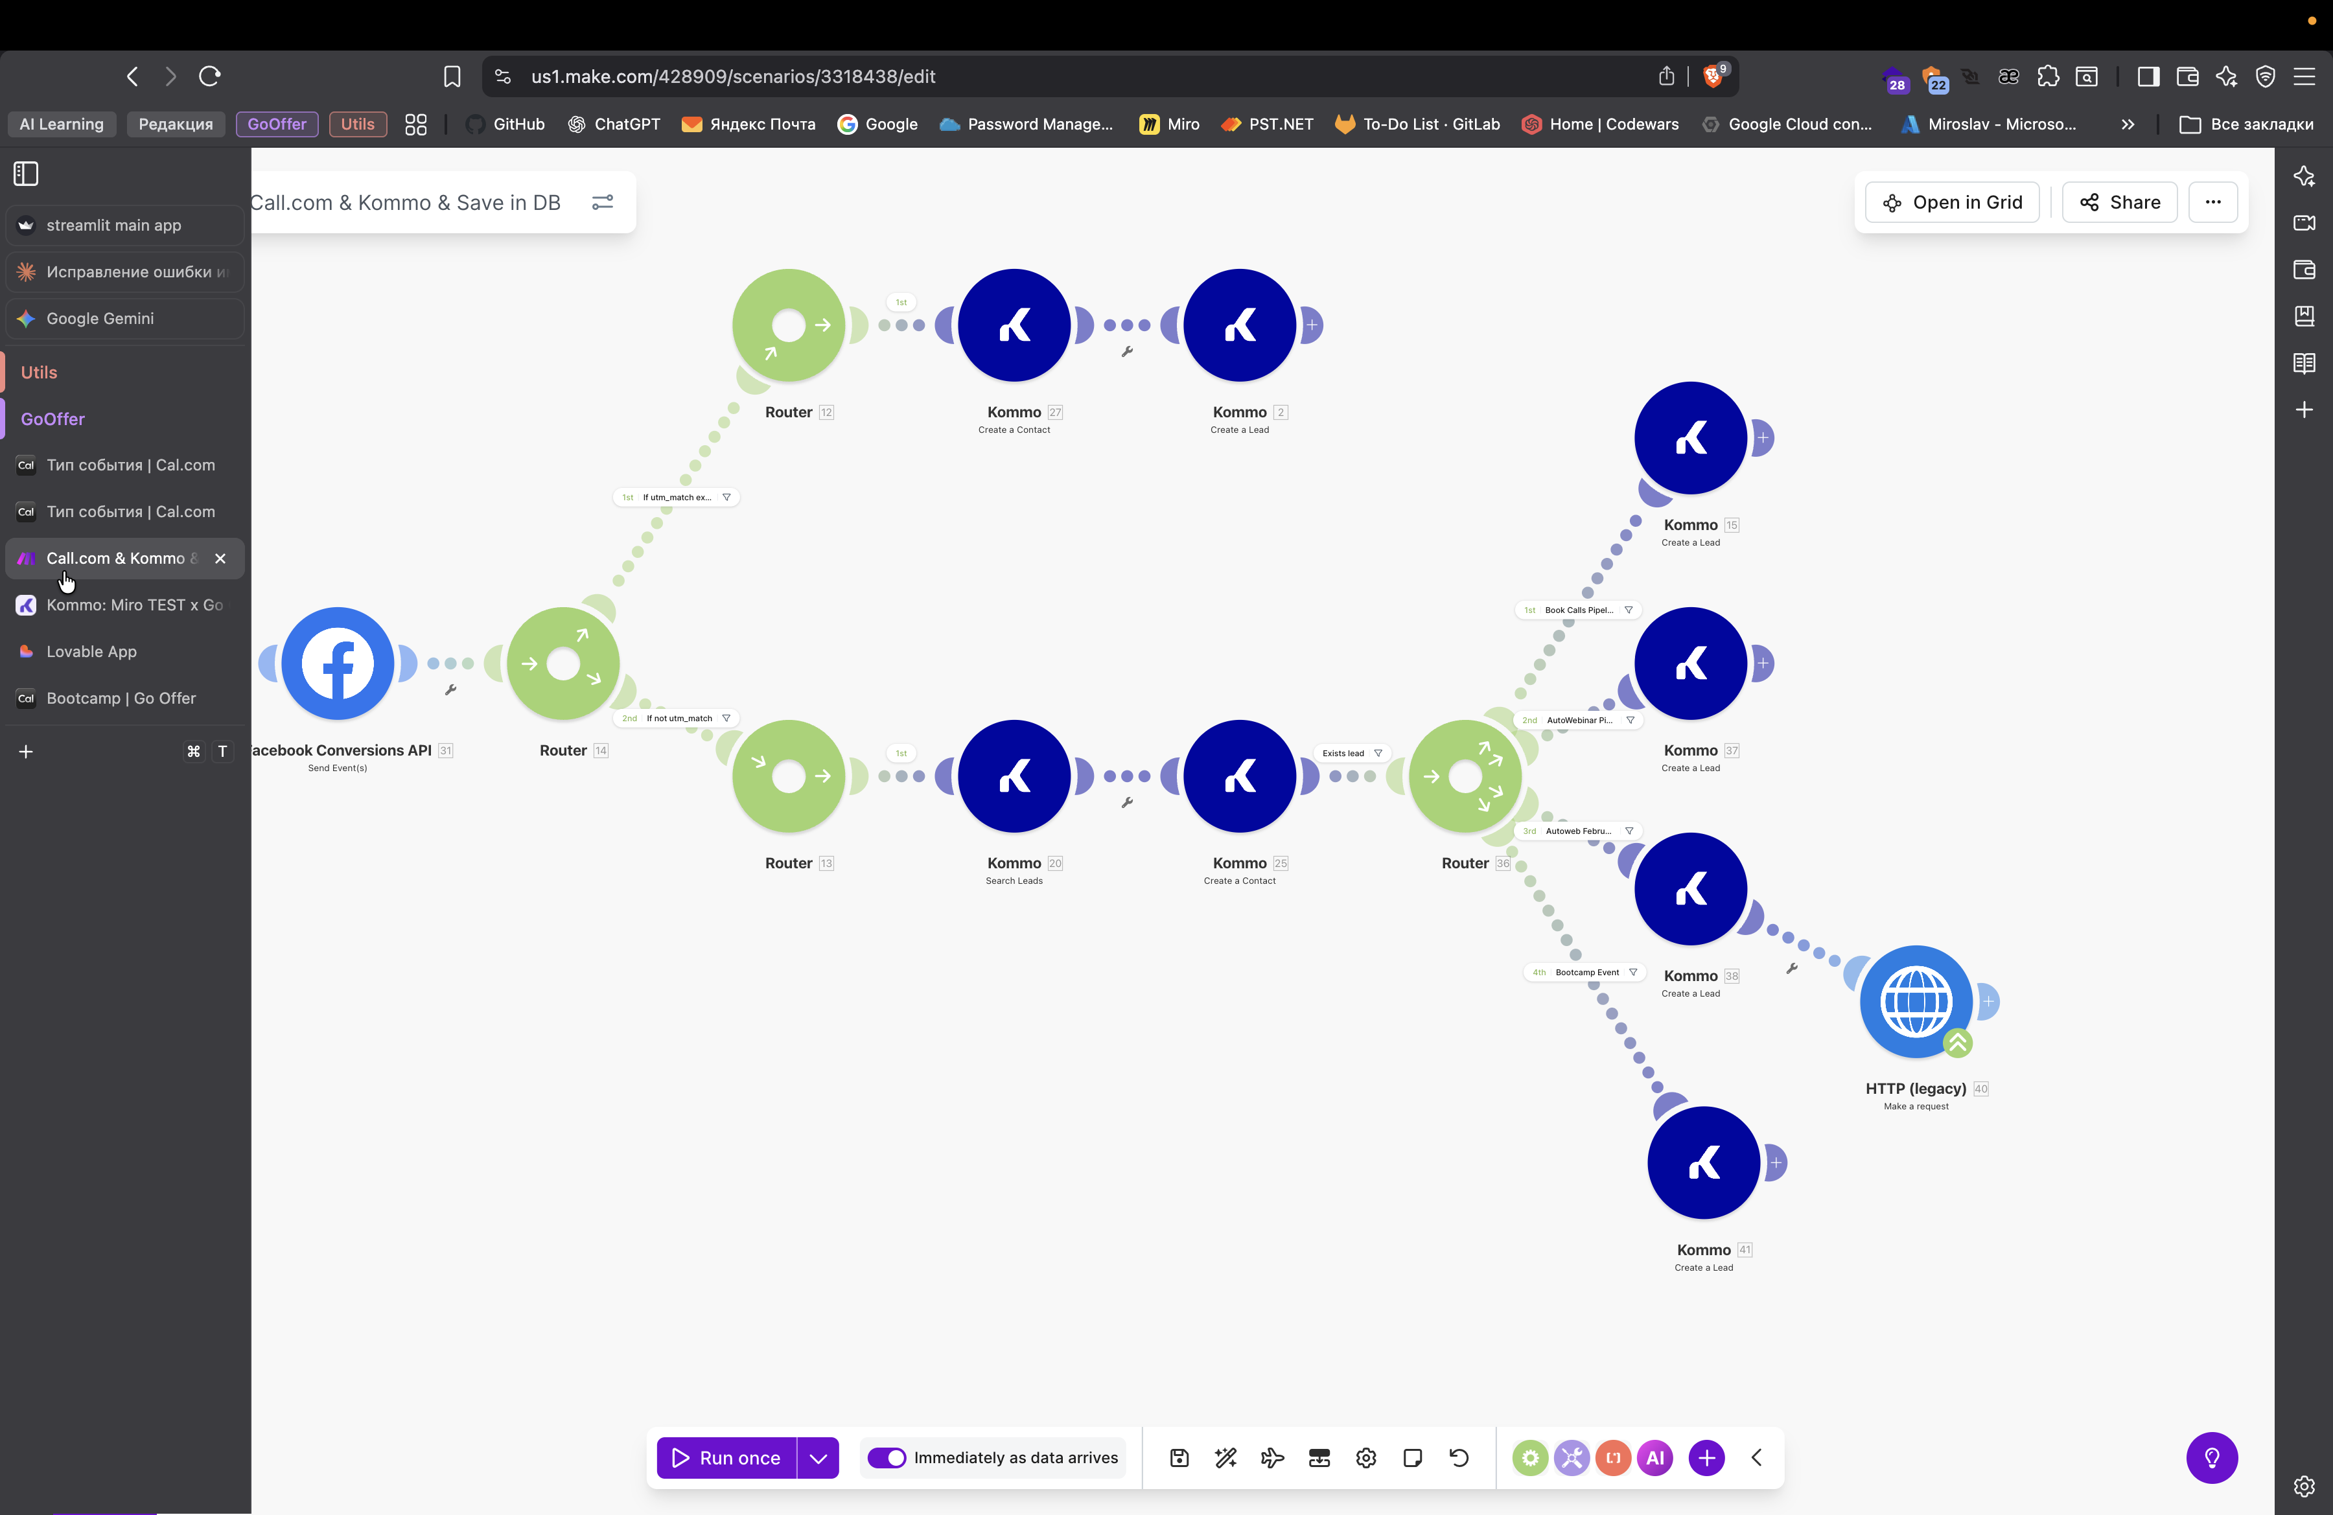The width and height of the screenshot is (2333, 1515).
Task: Click the Share button
Action: 2119,202
